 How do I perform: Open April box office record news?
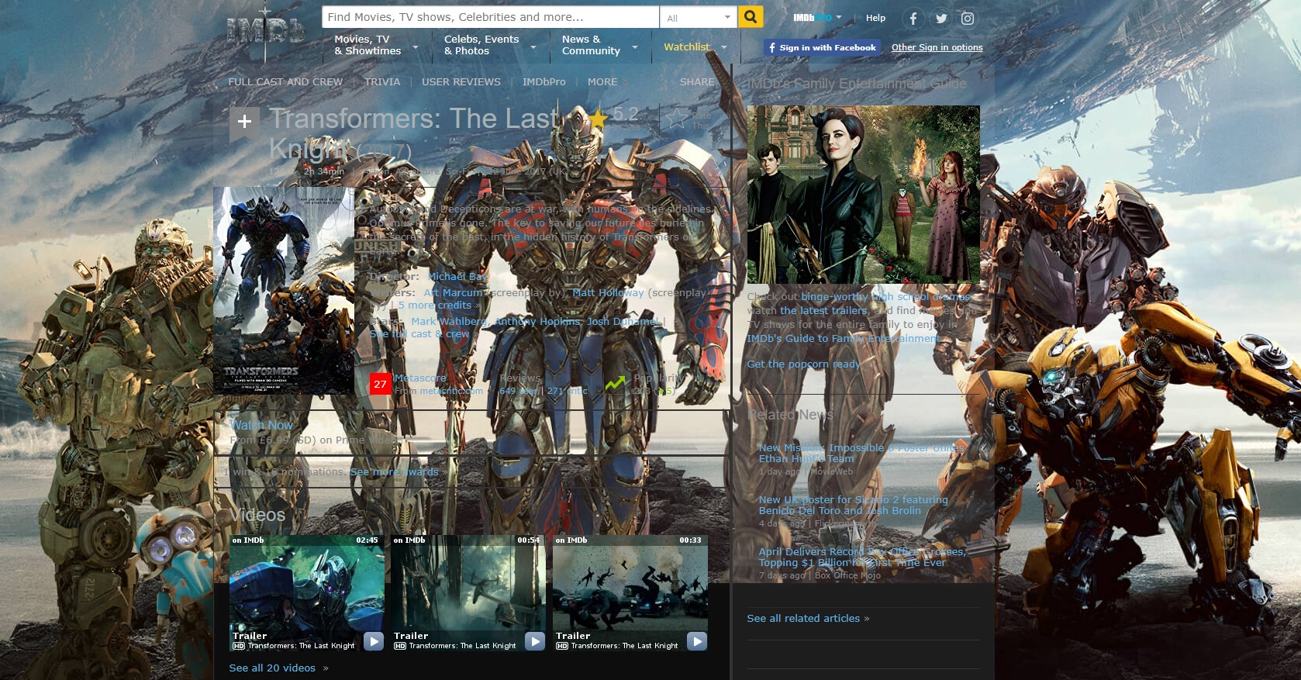(x=862, y=557)
